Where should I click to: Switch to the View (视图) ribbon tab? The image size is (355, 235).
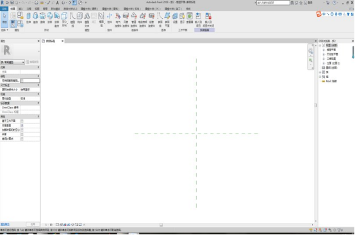pos(37,9)
